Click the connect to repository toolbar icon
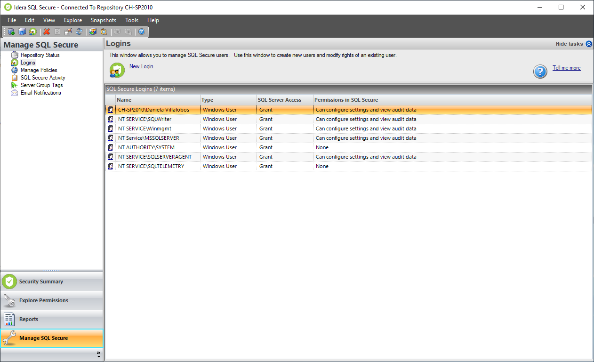 (x=22, y=32)
